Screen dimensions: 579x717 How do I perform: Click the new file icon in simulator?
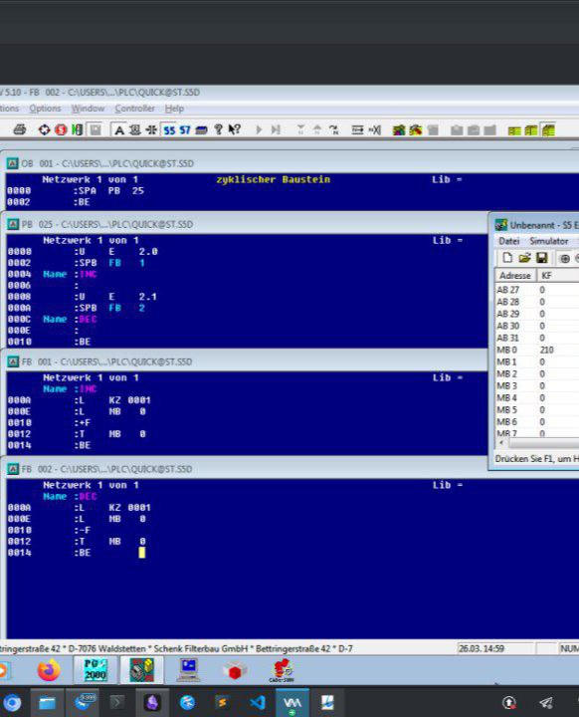click(507, 258)
